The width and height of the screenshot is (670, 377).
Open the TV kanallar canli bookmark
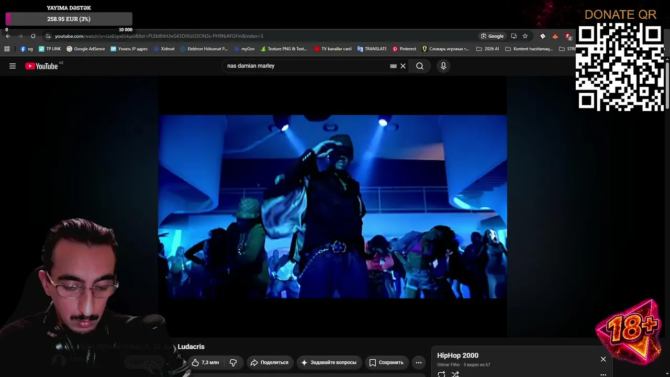(333, 49)
